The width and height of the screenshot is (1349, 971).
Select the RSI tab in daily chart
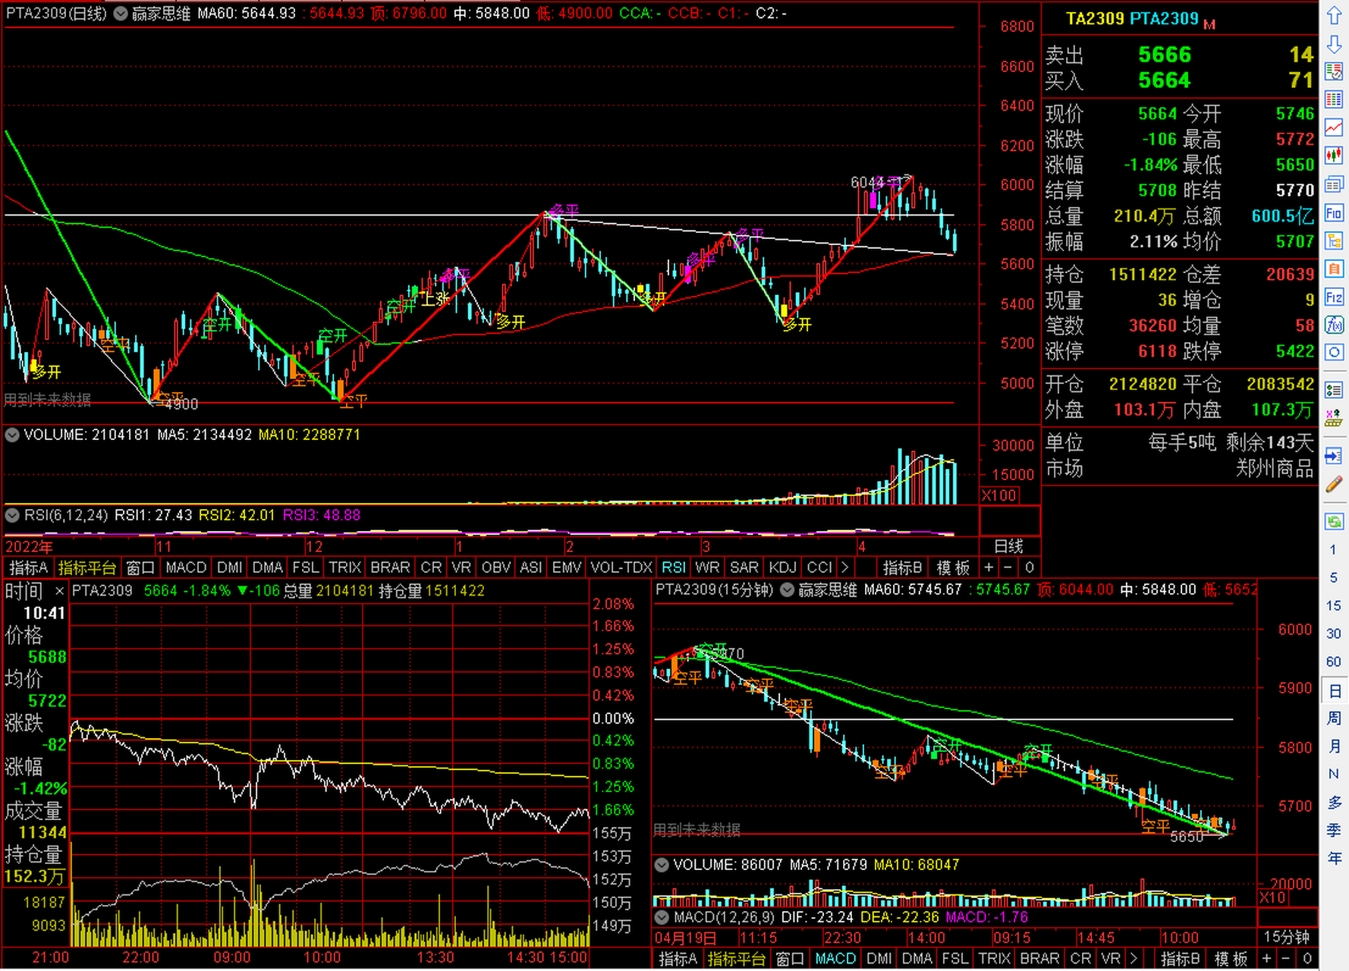(673, 567)
